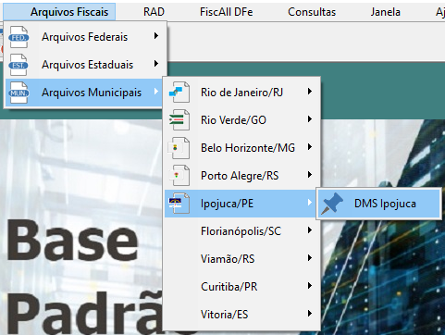
Task: Expand the Ipojuca/PE submenu arrow
Action: tap(310, 203)
